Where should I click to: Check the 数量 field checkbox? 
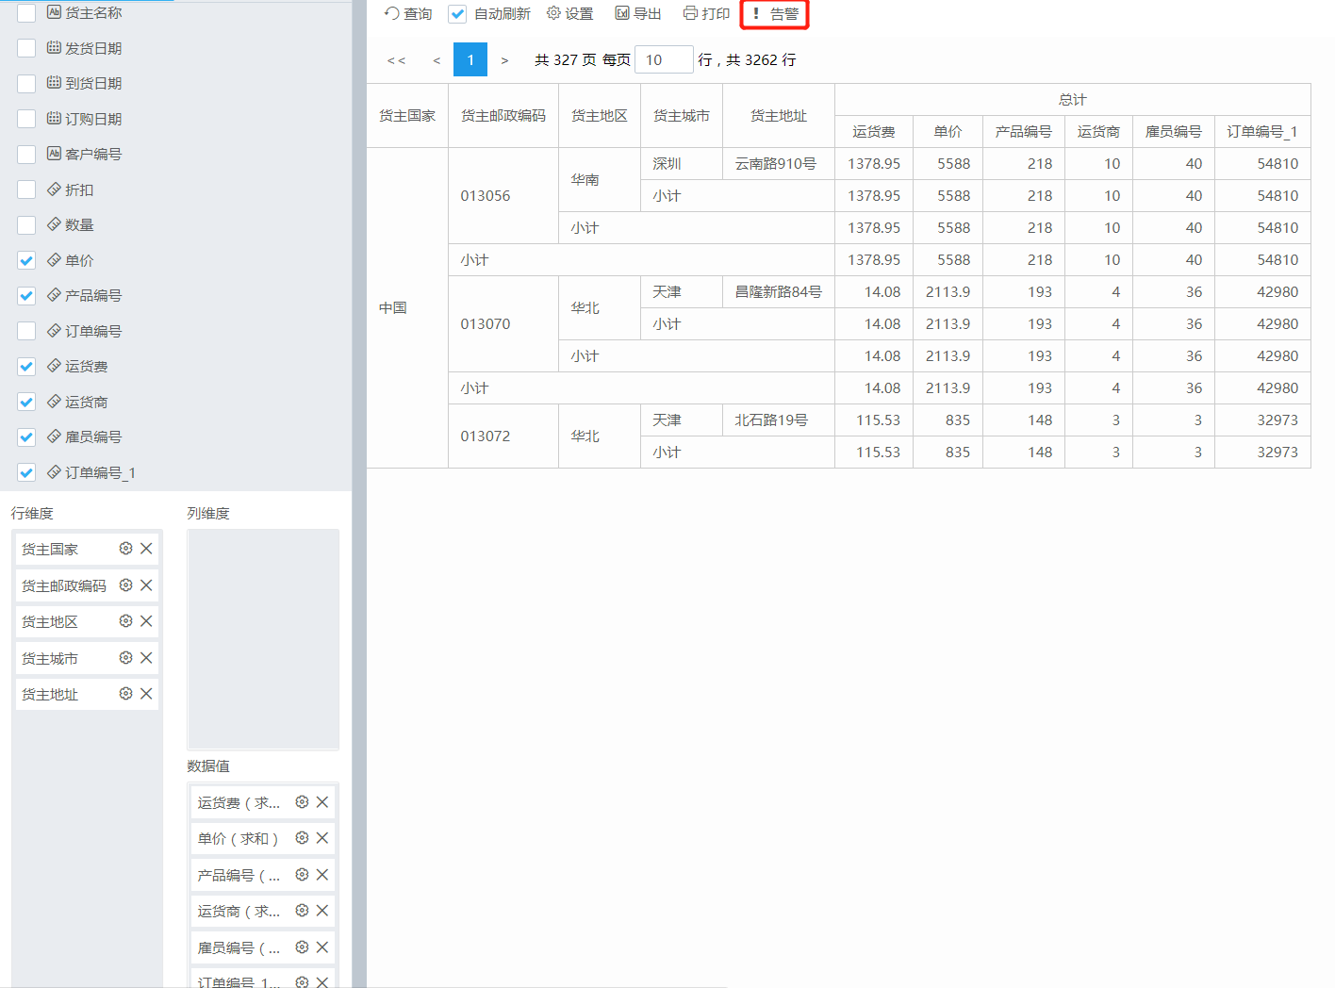click(x=26, y=224)
